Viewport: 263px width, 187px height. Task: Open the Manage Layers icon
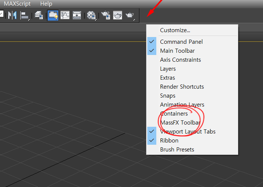[39, 15]
